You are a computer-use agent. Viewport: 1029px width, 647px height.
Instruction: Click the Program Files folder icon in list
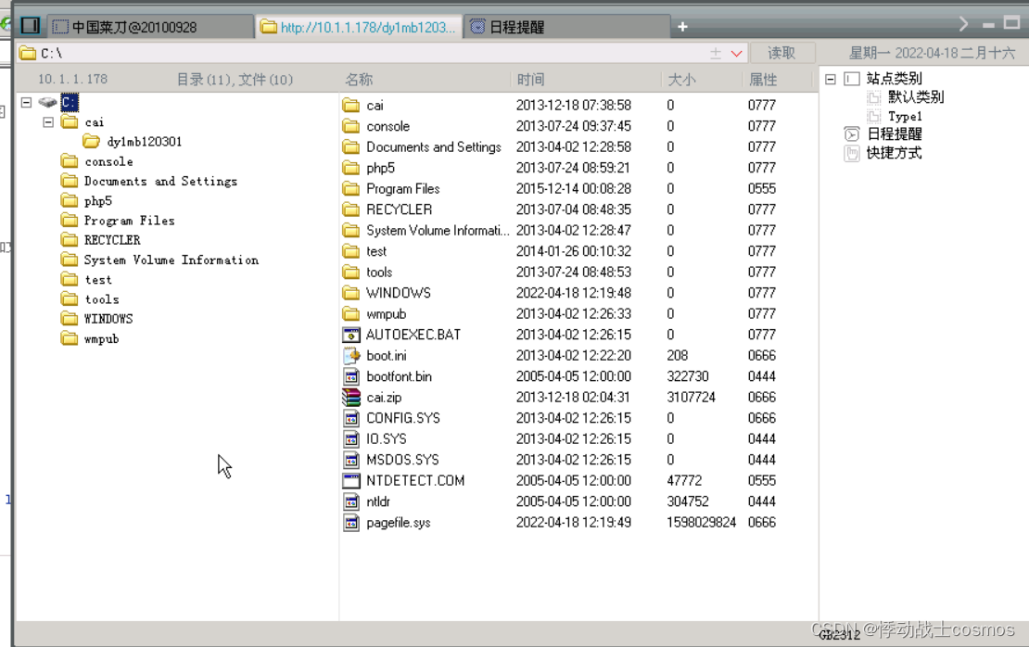coord(351,189)
